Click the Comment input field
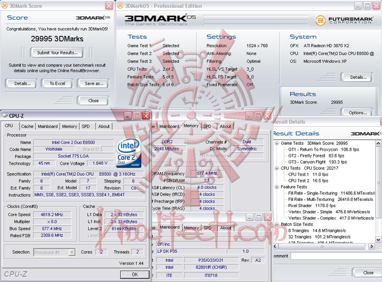Screen dimensions: 382x282 pyautogui.click(x=336, y=256)
